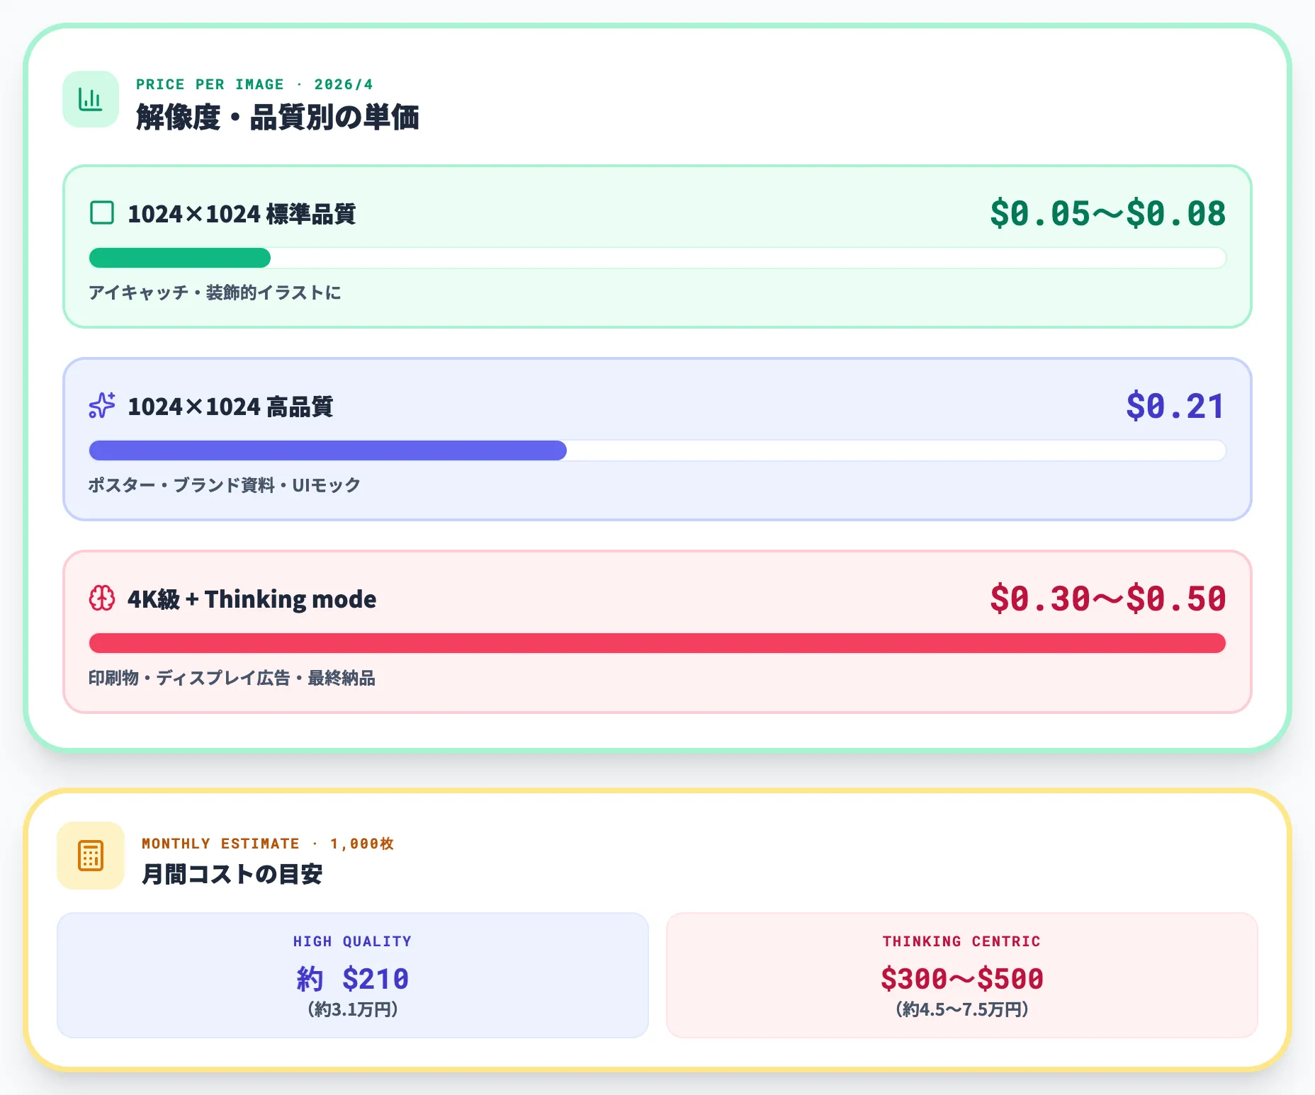Image resolution: width=1315 pixels, height=1095 pixels.
Task: Expand the 標準品質 pricing card
Action: (x=657, y=246)
